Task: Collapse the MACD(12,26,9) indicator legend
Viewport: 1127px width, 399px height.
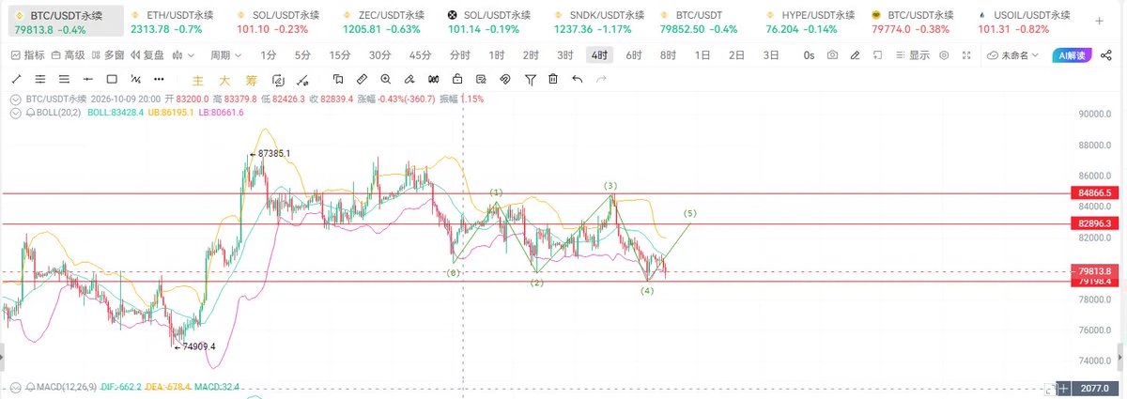Action: [15, 387]
